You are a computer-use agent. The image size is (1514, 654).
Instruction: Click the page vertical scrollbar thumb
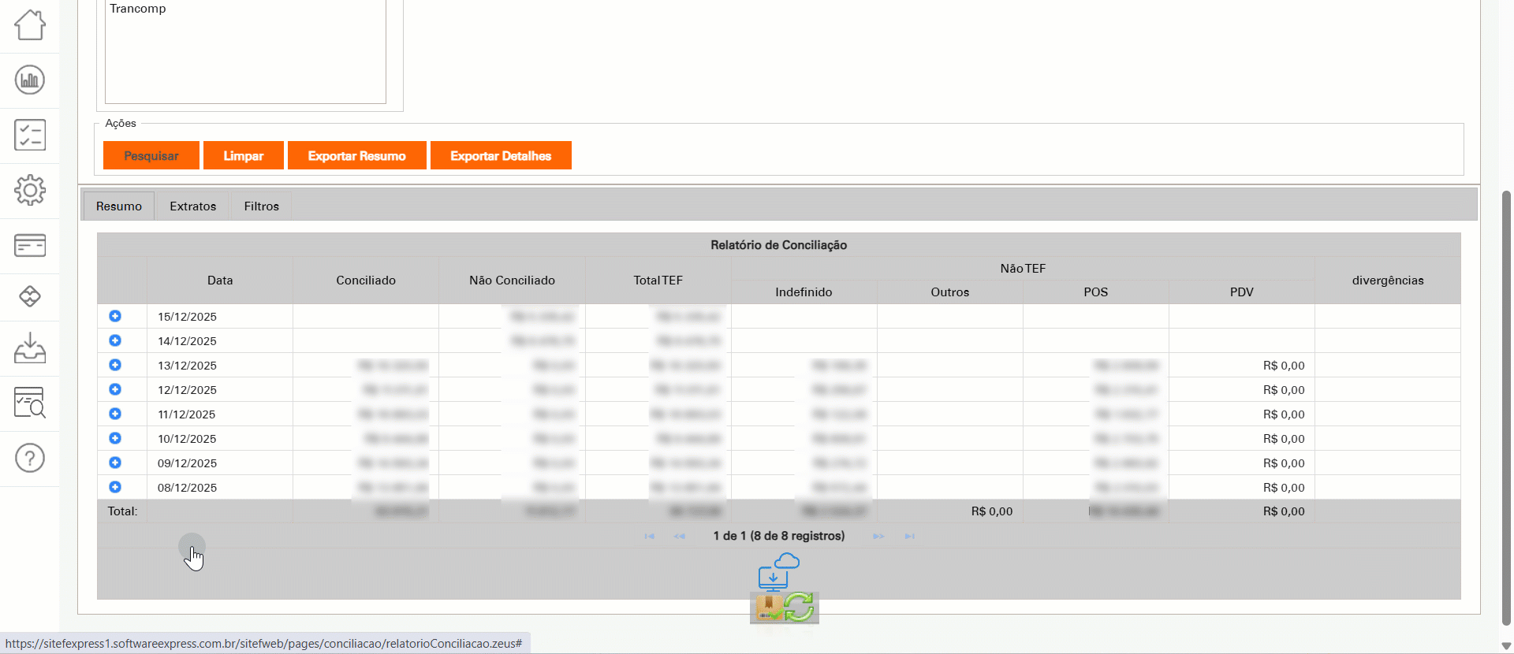click(x=1506, y=408)
